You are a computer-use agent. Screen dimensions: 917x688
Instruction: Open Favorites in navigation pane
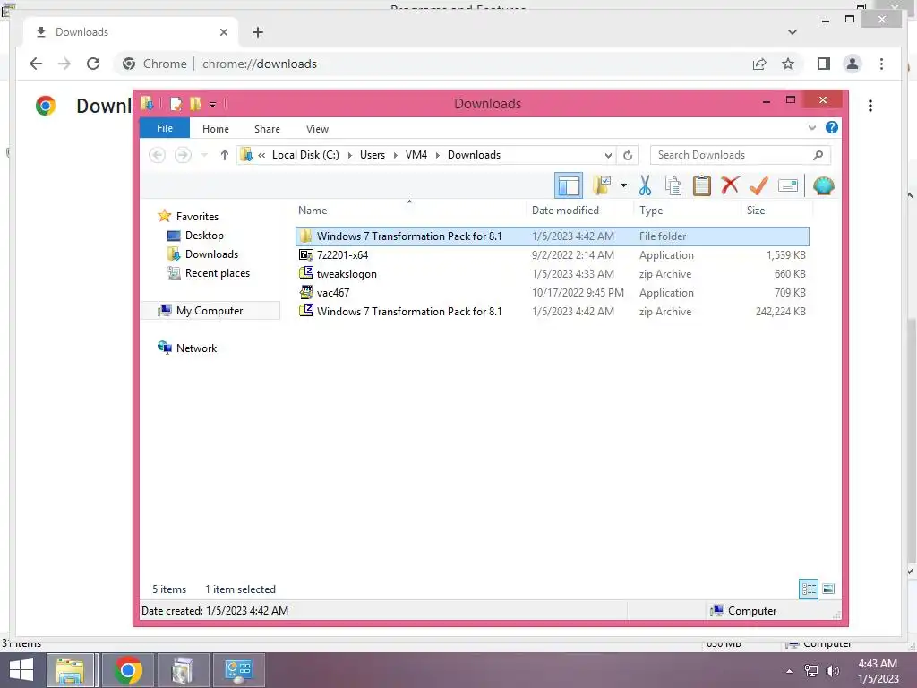(x=197, y=217)
